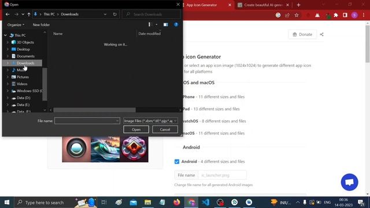The width and height of the screenshot is (370, 208).
Task: Go up one folder level
Action: point(29,14)
